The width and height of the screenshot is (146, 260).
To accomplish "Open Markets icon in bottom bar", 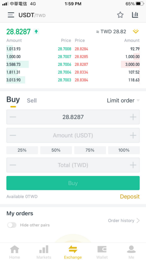I will pos(44,249).
